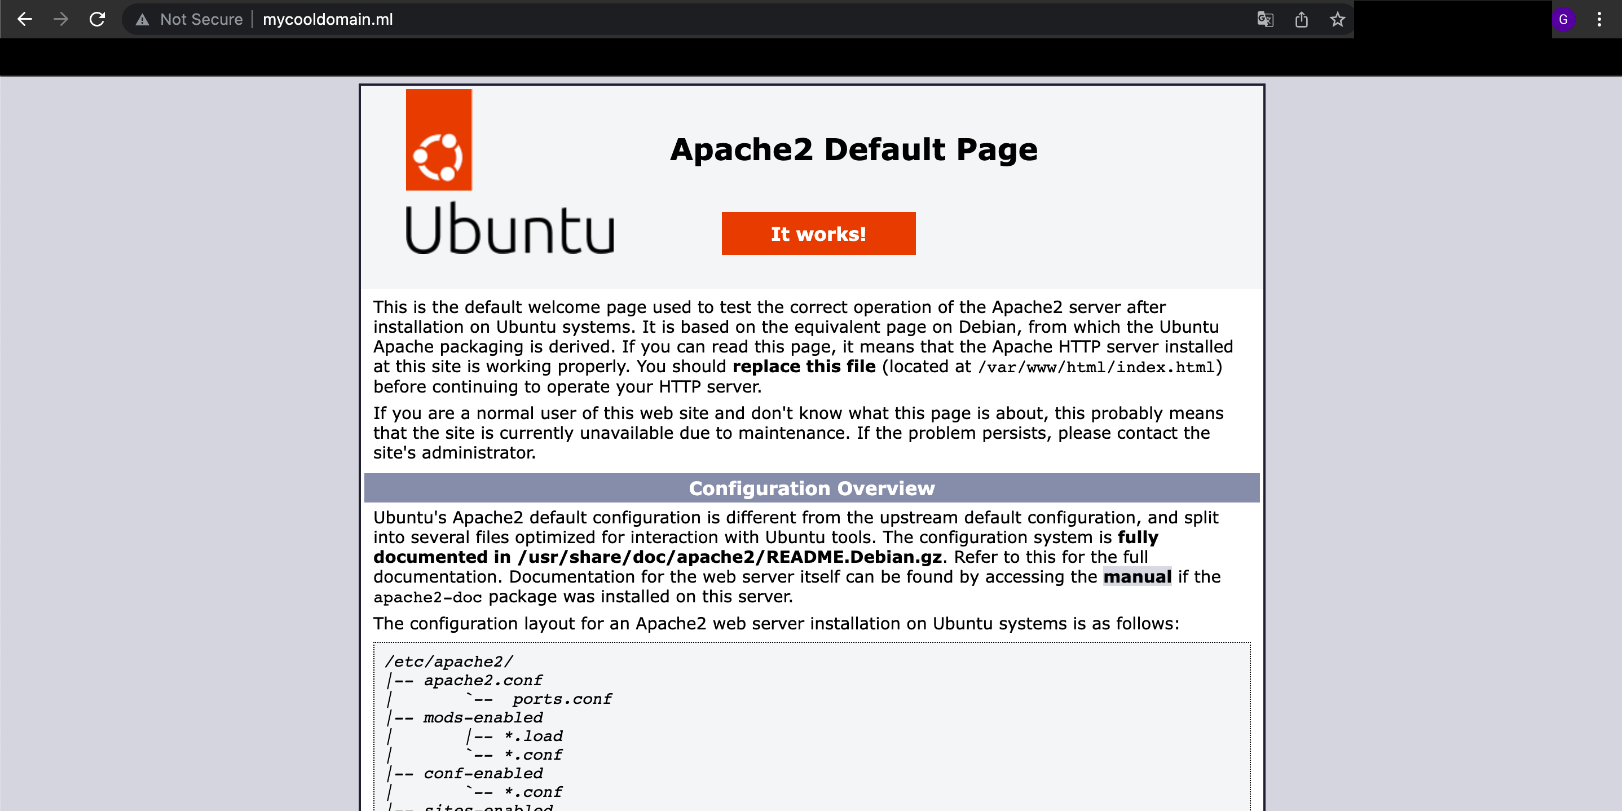1622x811 pixels.
Task: Click the conf-enabled tree entry
Action: point(483,774)
